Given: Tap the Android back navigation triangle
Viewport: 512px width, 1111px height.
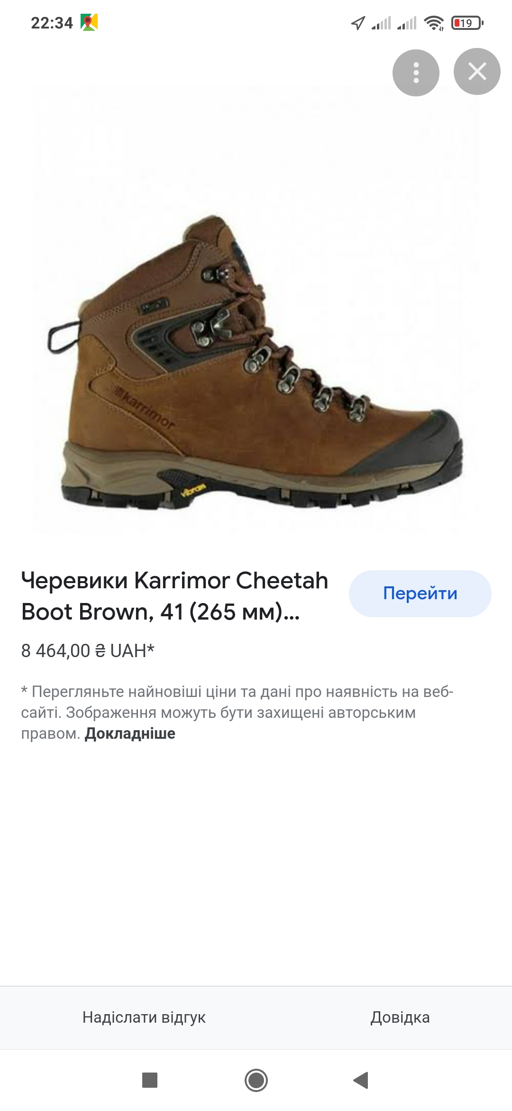Looking at the screenshot, I should coord(361,1080).
